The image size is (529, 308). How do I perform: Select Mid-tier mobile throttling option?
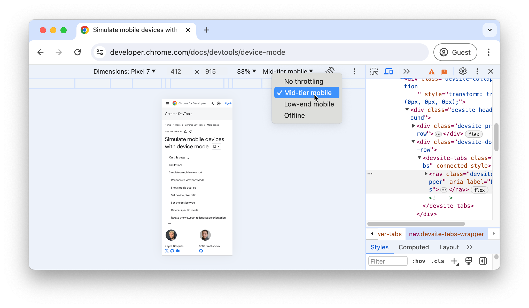[308, 93]
